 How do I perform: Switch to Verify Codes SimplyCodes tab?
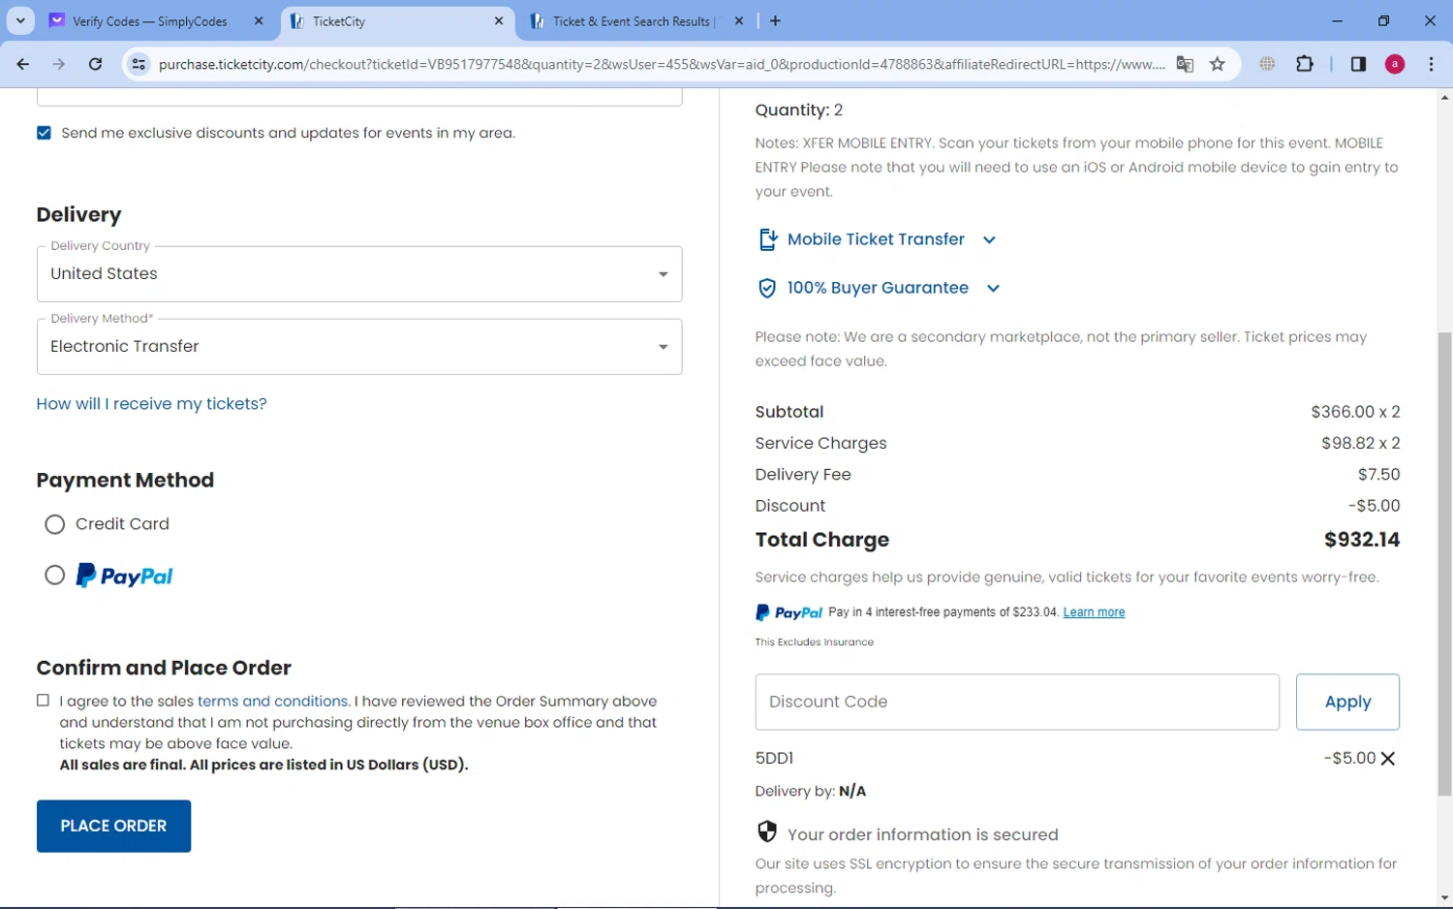150,21
